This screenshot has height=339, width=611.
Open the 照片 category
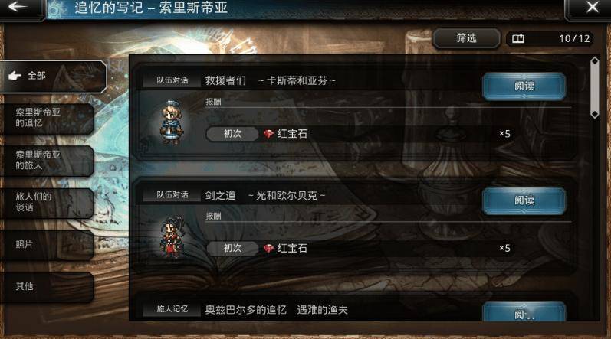click(47, 245)
